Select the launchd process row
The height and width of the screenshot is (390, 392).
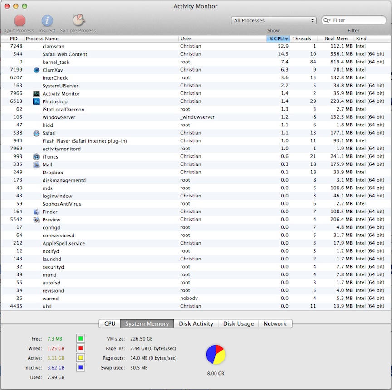click(196, 259)
